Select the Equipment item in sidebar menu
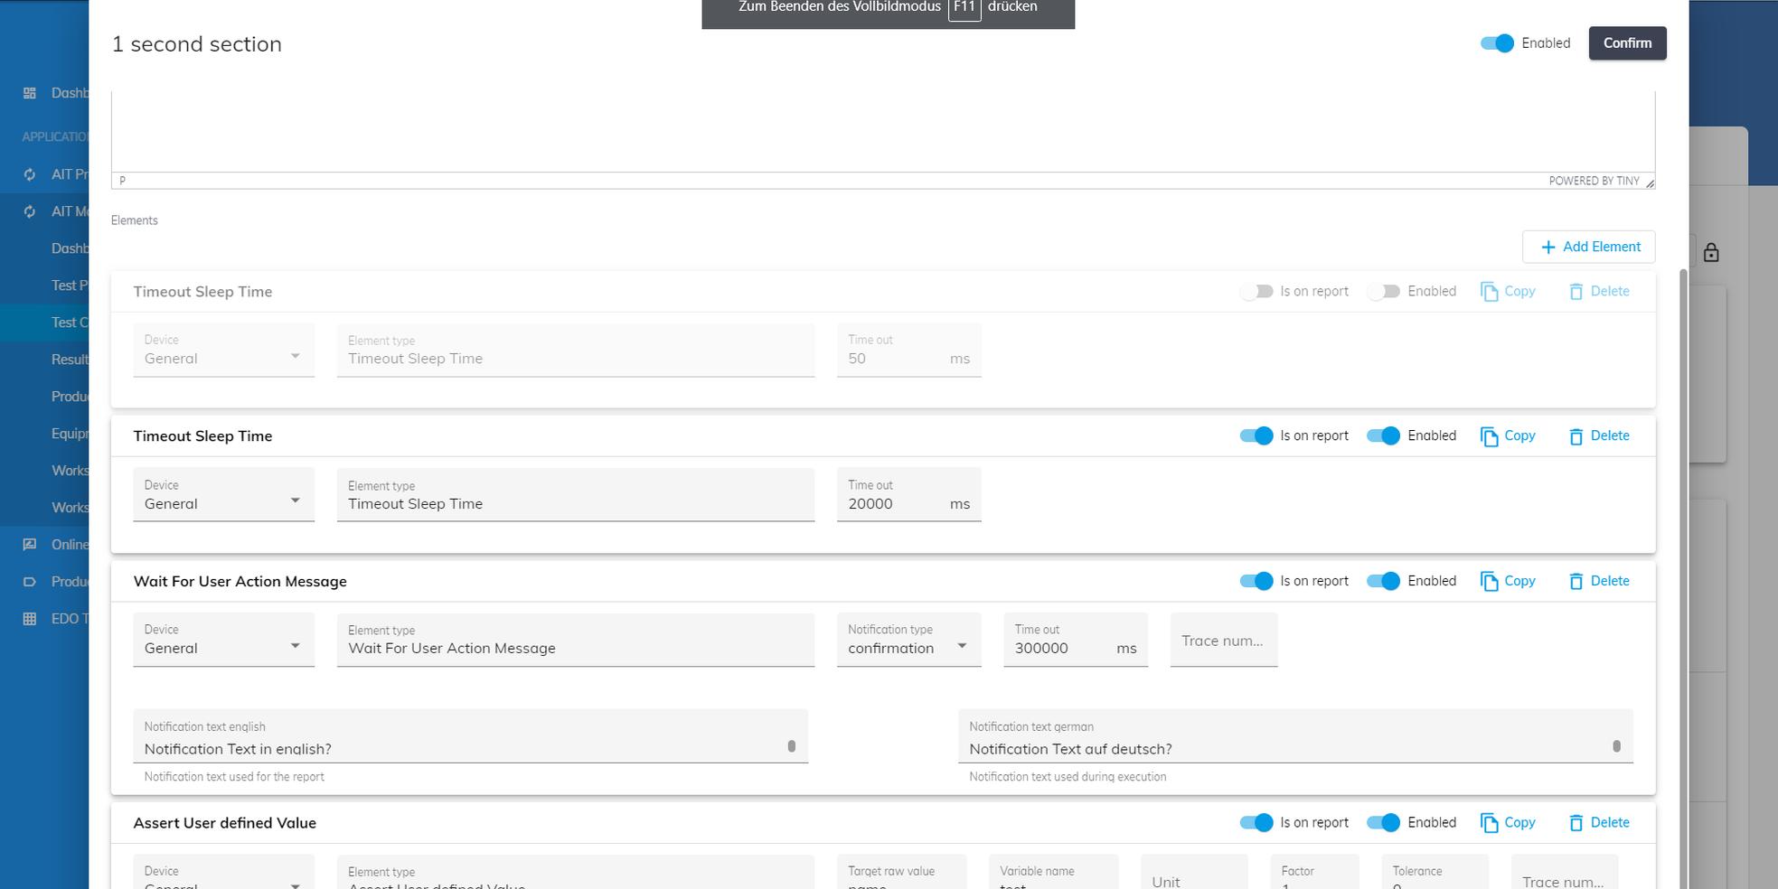Screen dimensions: 1778x889 pyautogui.click(x=69, y=434)
